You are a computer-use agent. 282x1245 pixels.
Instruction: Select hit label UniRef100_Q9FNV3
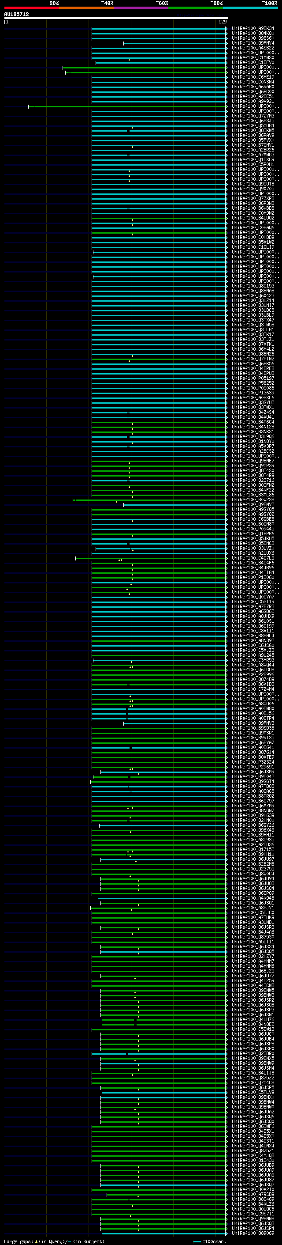253,723
